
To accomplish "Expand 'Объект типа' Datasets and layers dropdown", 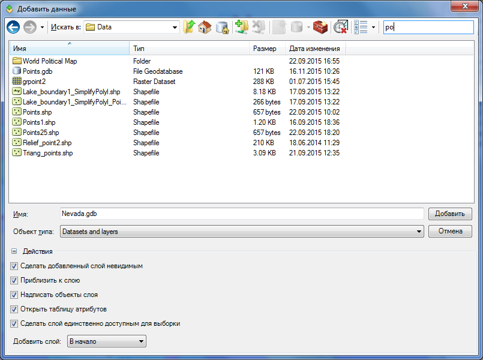I will [x=419, y=232].
